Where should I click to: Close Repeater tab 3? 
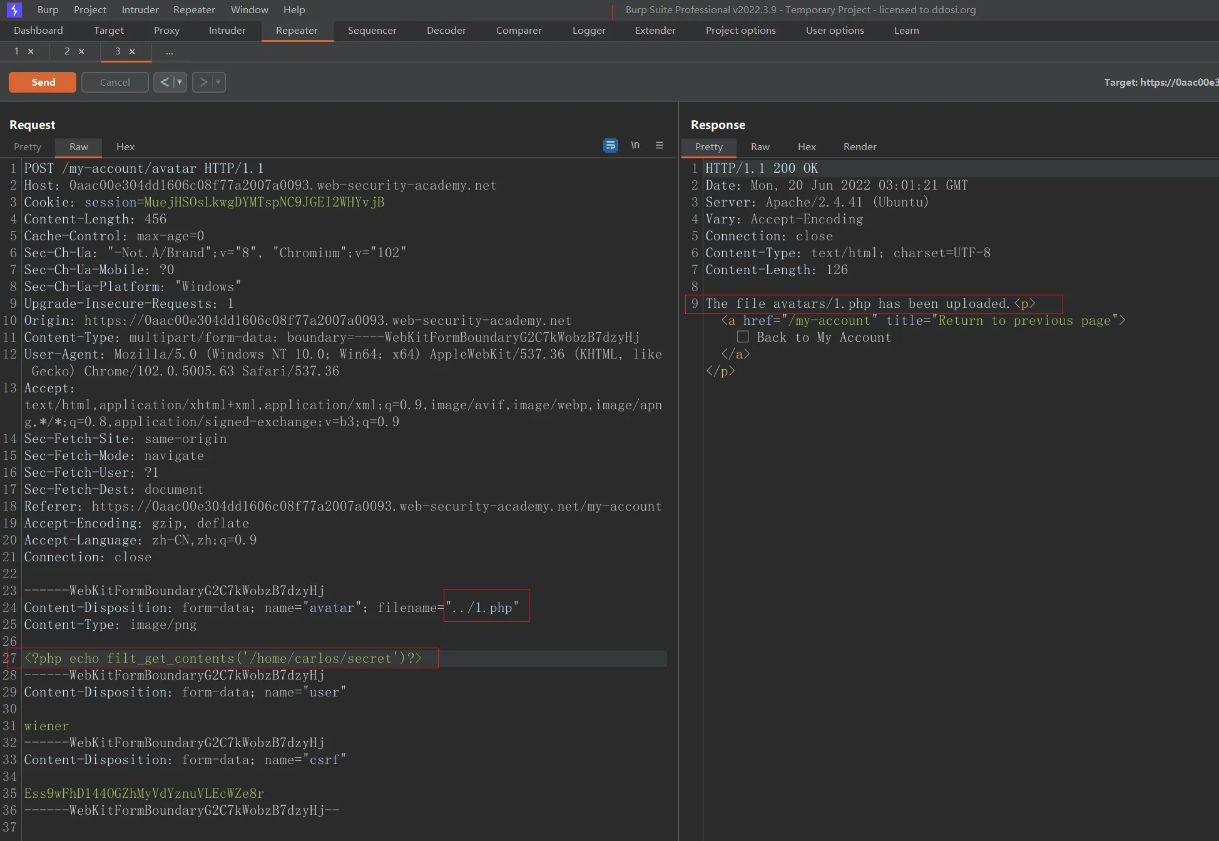pyautogui.click(x=132, y=52)
